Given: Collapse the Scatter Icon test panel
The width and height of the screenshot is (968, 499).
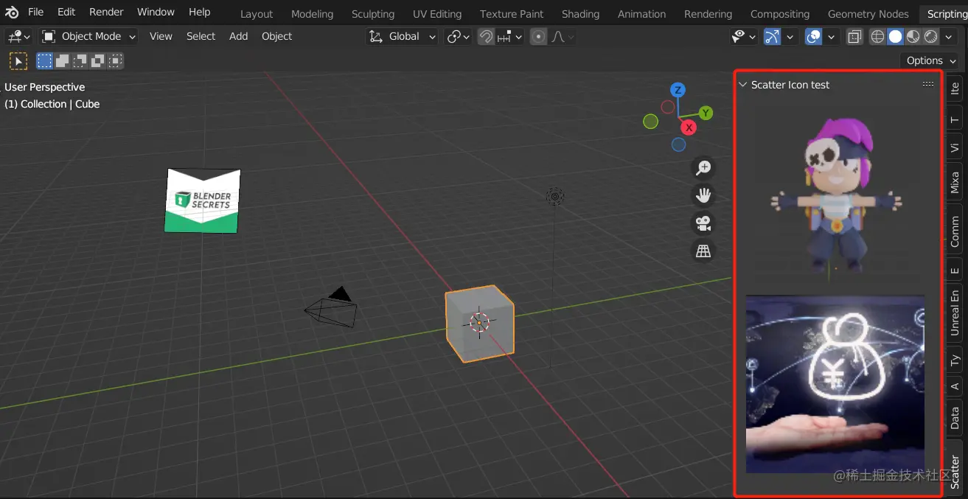Looking at the screenshot, I should click(x=743, y=85).
